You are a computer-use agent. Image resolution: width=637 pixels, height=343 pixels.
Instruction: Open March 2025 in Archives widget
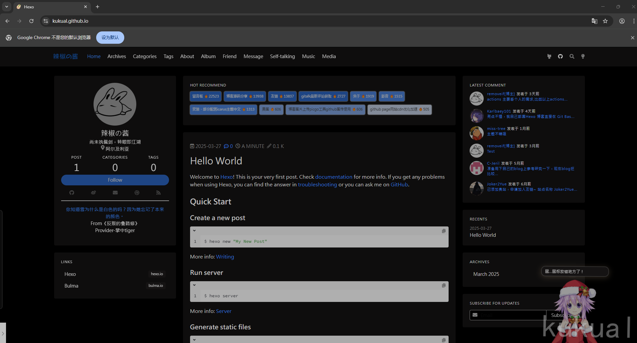coord(486,274)
